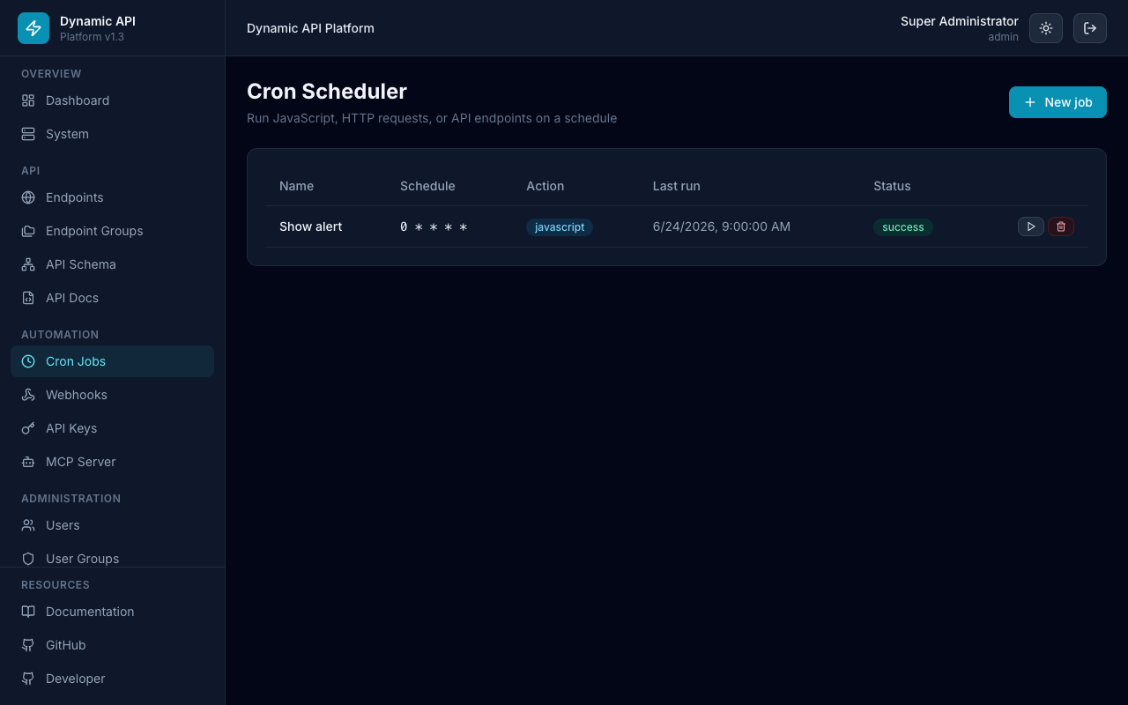Open the Developer resource link
Viewport: 1128px width, 705px height.
[x=112, y=679]
